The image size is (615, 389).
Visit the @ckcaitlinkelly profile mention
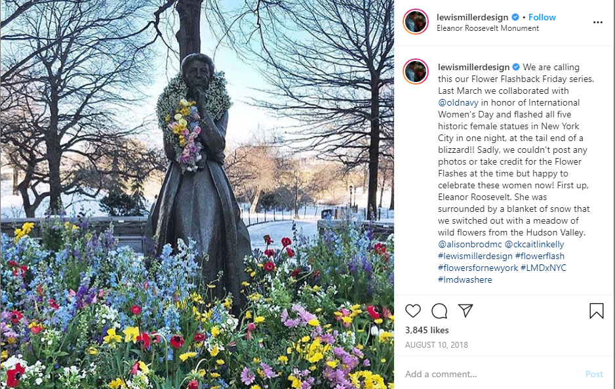pyautogui.click(x=534, y=244)
